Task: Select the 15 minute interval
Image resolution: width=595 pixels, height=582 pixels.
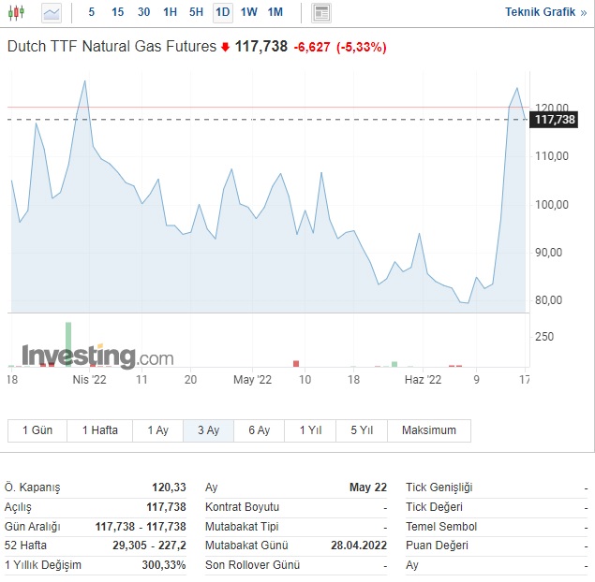Action: pyautogui.click(x=117, y=12)
